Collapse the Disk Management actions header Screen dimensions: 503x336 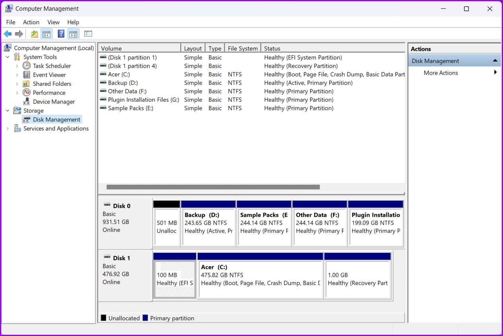pos(495,60)
